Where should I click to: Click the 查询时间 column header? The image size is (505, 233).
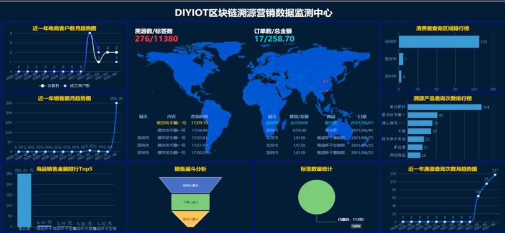pyautogui.click(x=199, y=116)
